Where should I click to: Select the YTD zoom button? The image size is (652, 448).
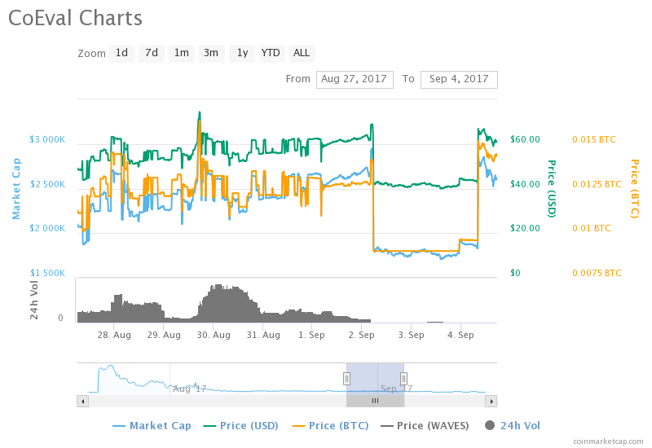tap(272, 53)
